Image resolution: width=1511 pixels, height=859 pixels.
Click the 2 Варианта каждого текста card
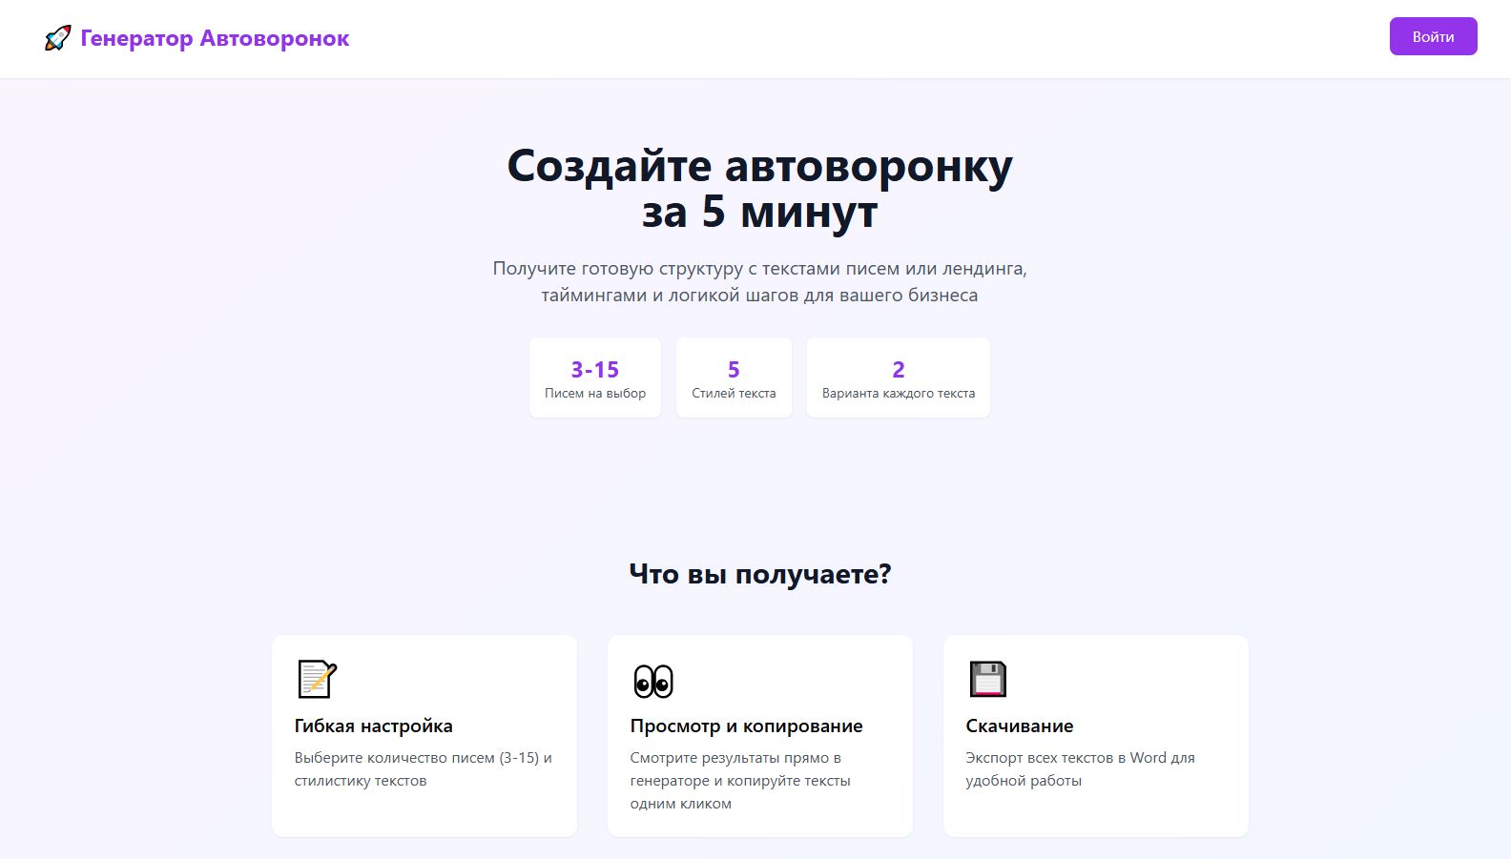(x=898, y=378)
